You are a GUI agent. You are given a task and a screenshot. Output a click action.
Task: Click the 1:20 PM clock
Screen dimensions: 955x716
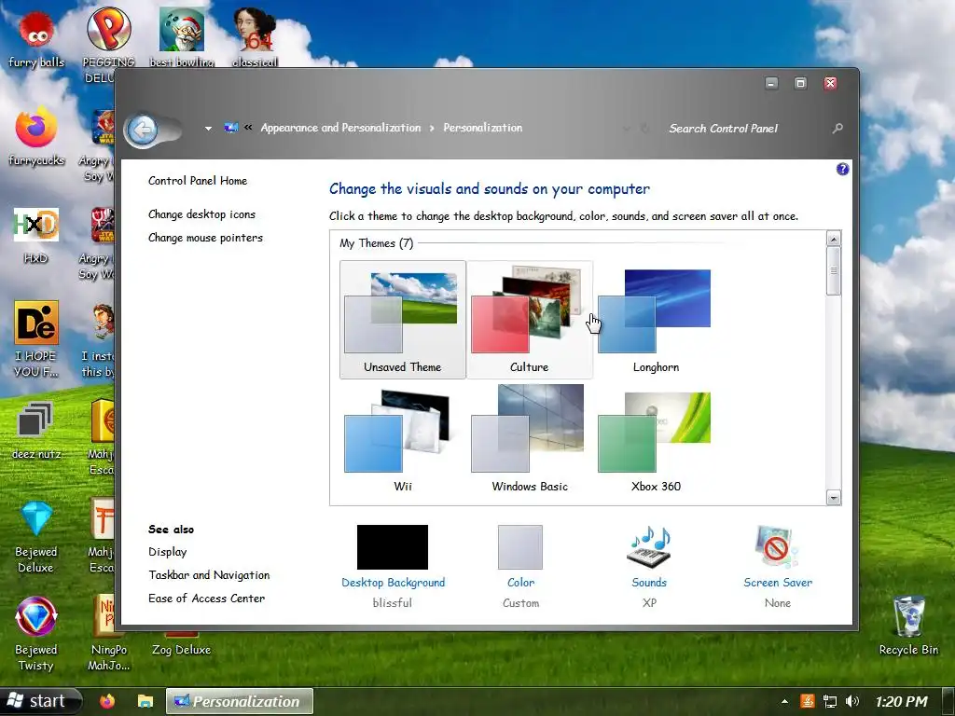[x=901, y=701]
